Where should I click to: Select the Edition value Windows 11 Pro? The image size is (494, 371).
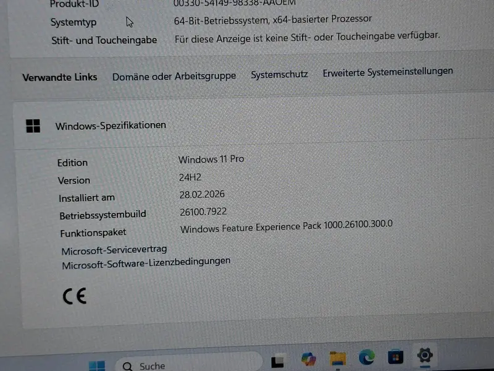[x=211, y=159]
